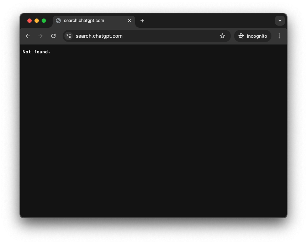
Task: View site information icon in address bar
Action: point(69,36)
